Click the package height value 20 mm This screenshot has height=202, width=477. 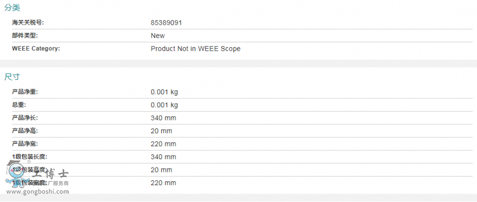[x=162, y=170]
